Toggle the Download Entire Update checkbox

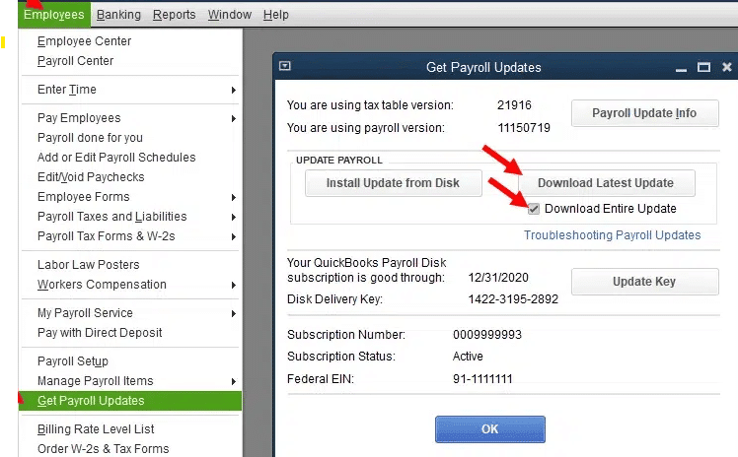tap(533, 209)
